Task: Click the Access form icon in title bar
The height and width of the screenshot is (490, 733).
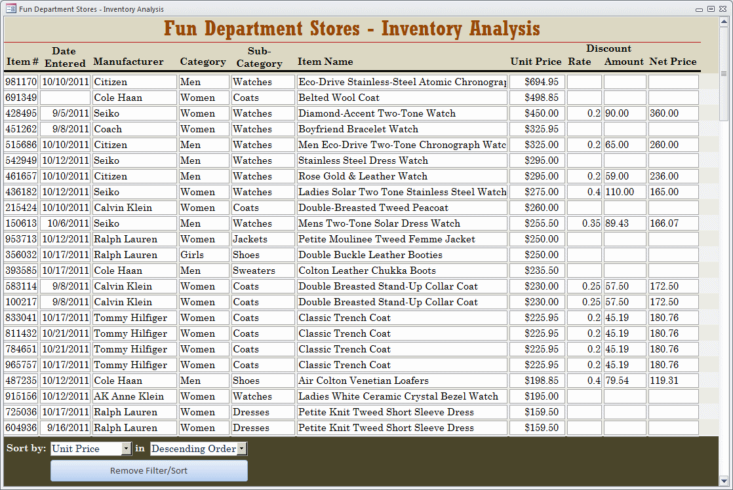Action: tap(10, 9)
